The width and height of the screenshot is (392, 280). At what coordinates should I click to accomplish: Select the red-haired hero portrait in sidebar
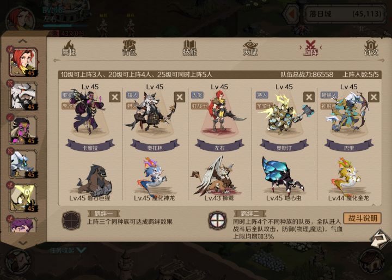click(23, 62)
